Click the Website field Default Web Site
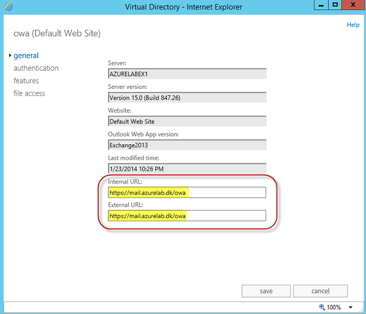The height and width of the screenshot is (314, 366). point(187,121)
